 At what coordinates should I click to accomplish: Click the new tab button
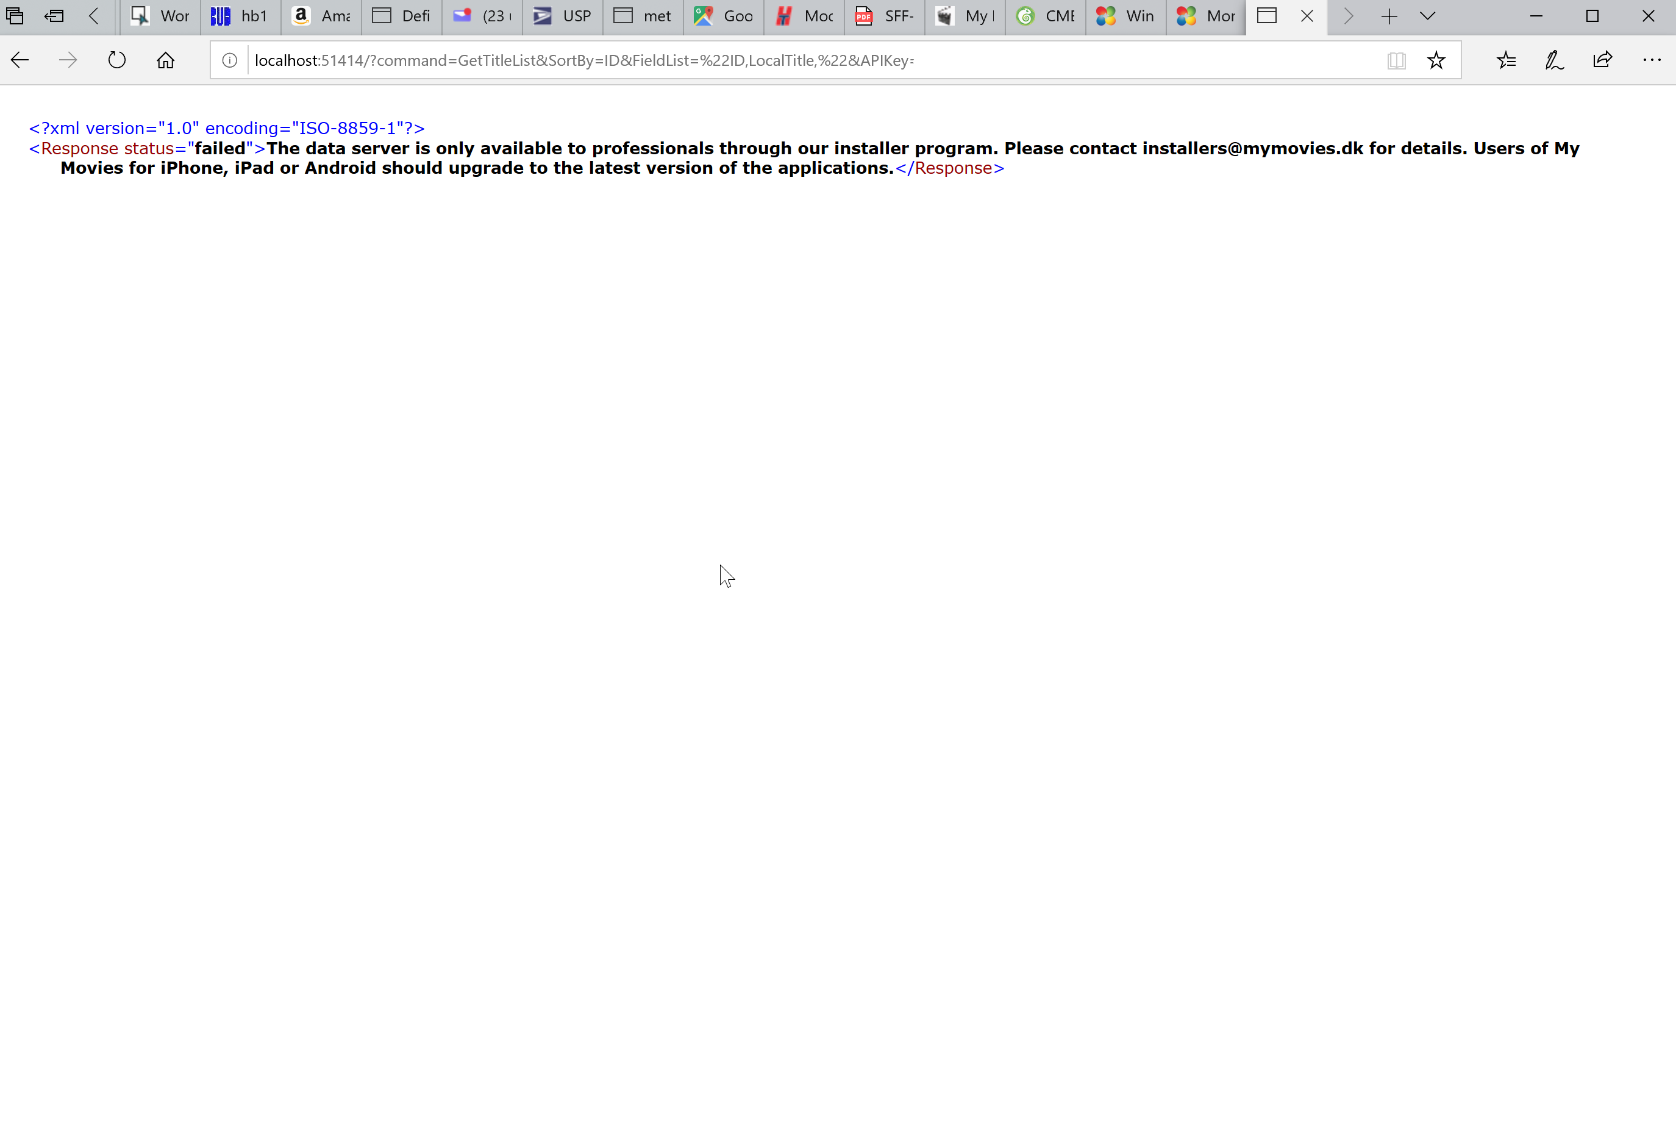1388,15
